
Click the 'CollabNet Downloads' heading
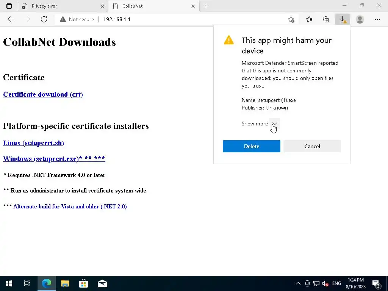[x=59, y=42]
